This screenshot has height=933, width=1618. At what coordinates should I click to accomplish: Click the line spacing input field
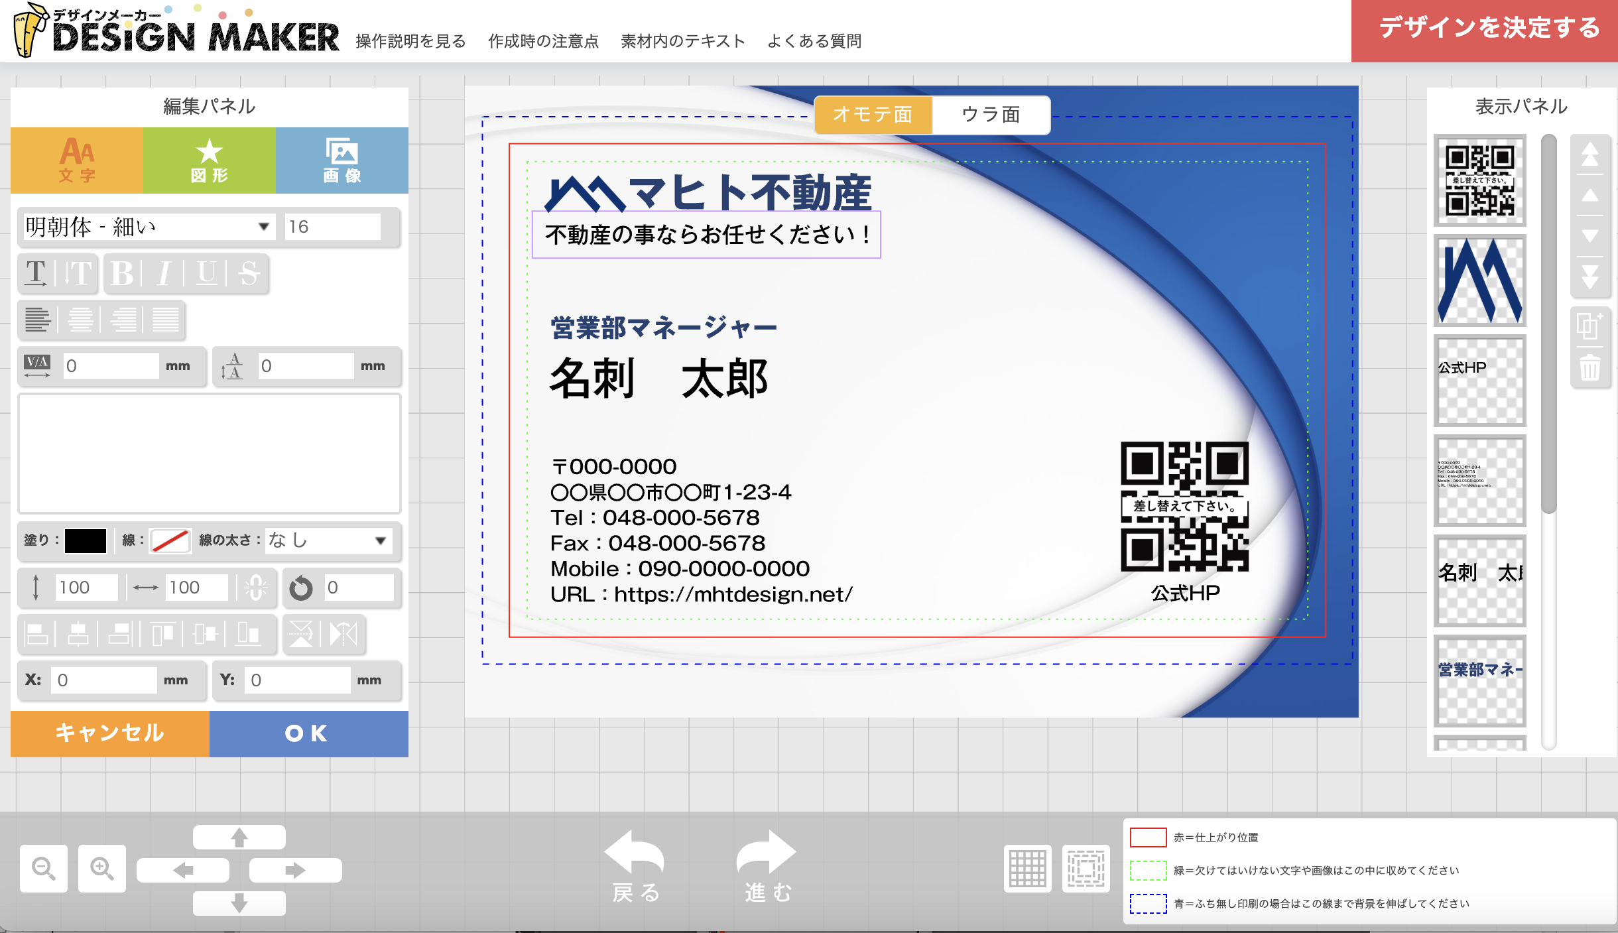(x=306, y=366)
